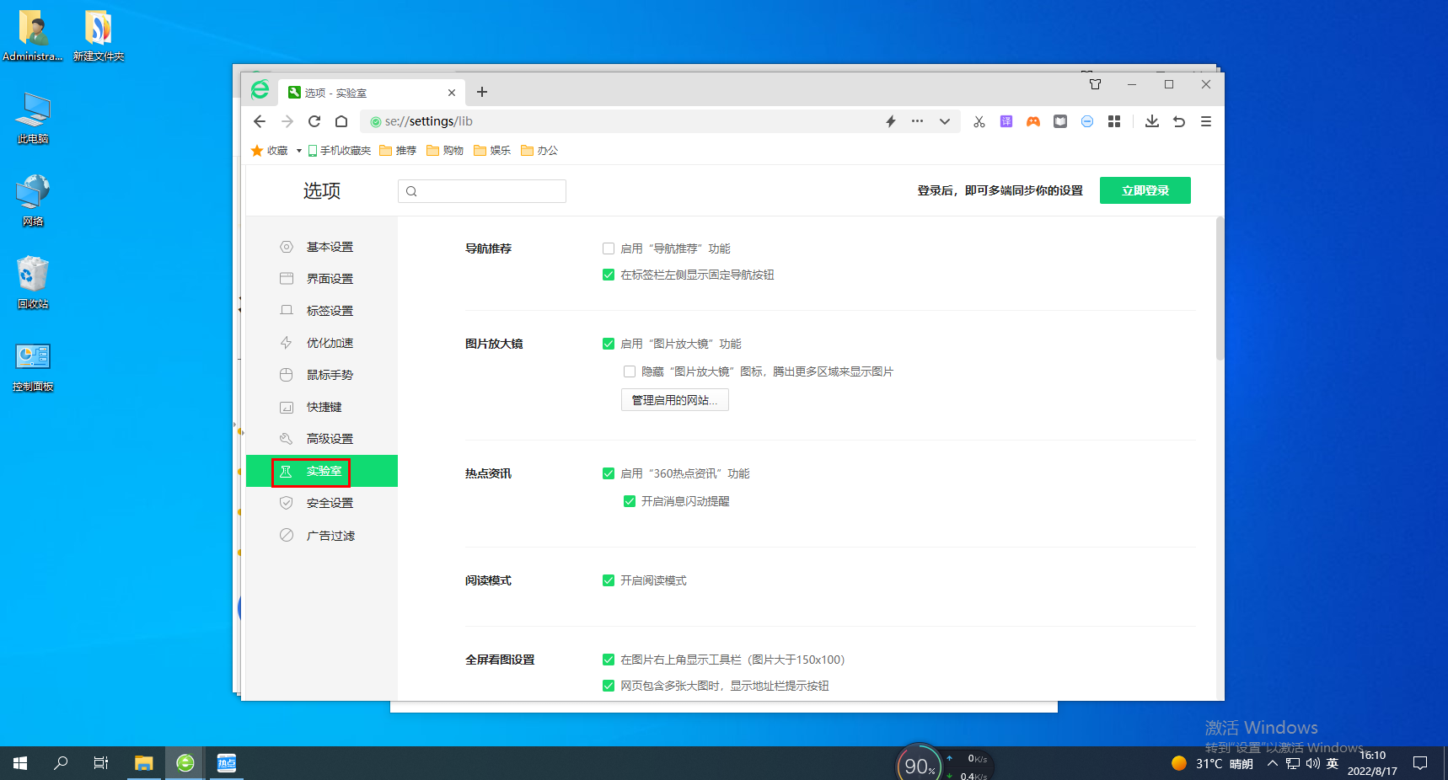The width and height of the screenshot is (1448, 780).
Task: Open the three-dot address bar menu
Action: pyautogui.click(x=917, y=121)
